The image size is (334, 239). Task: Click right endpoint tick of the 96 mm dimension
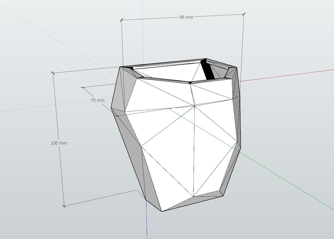click(244, 13)
